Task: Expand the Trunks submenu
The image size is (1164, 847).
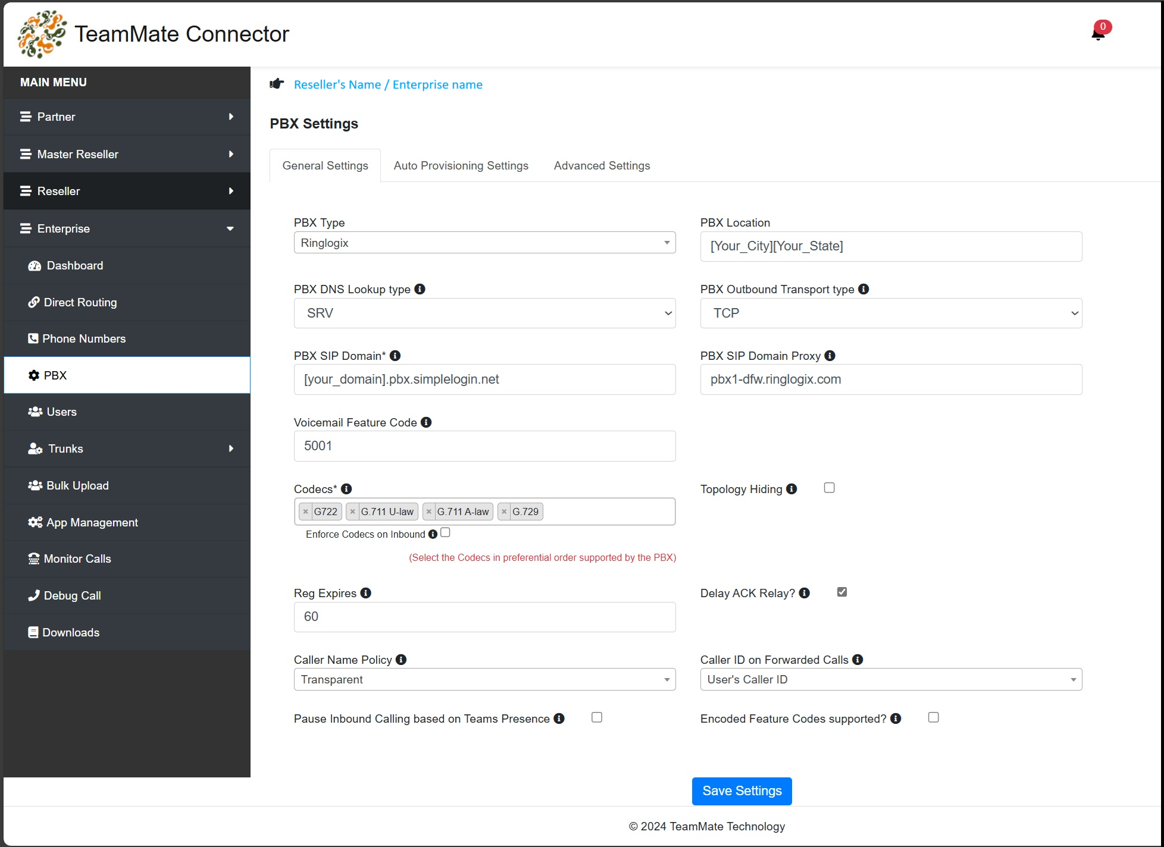Action: pos(127,448)
